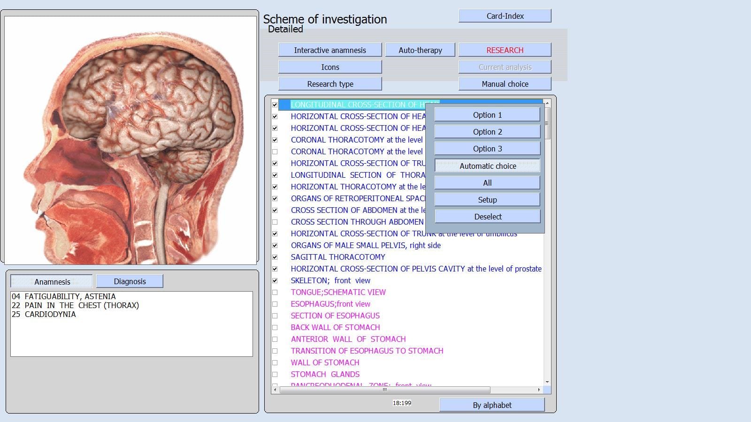The height and width of the screenshot is (422, 751).
Task: Start Interactive anamnesis
Action: click(x=330, y=50)
